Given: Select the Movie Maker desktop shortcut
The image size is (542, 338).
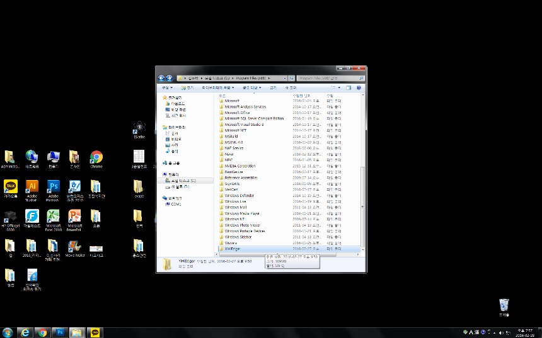Looking at the screenshot, I should (74, 248).
